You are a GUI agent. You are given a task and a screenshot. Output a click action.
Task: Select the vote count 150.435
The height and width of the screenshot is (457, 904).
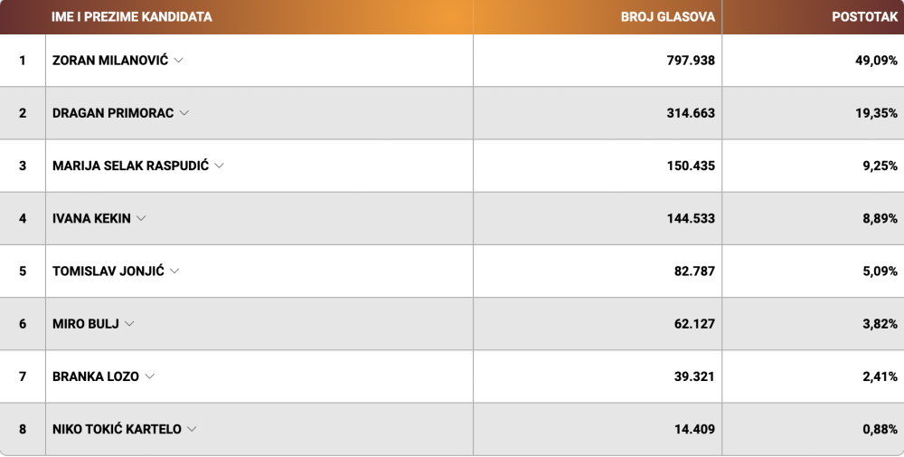click(x=691, y=167)
